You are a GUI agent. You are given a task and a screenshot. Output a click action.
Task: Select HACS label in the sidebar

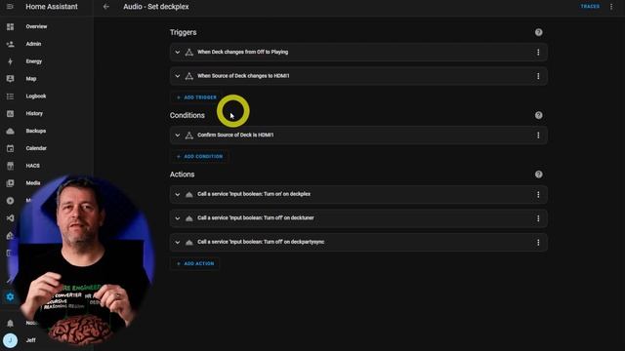pyautogui.click(x=32, y=166)
